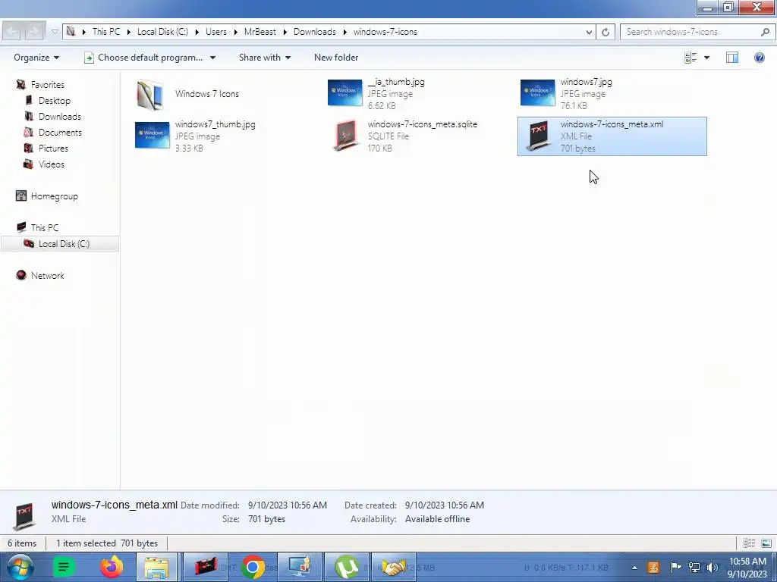Viewport: 777px width, 582px height.
Task: Open the monitor icon app on taskbar
Action: coord(300,567)
